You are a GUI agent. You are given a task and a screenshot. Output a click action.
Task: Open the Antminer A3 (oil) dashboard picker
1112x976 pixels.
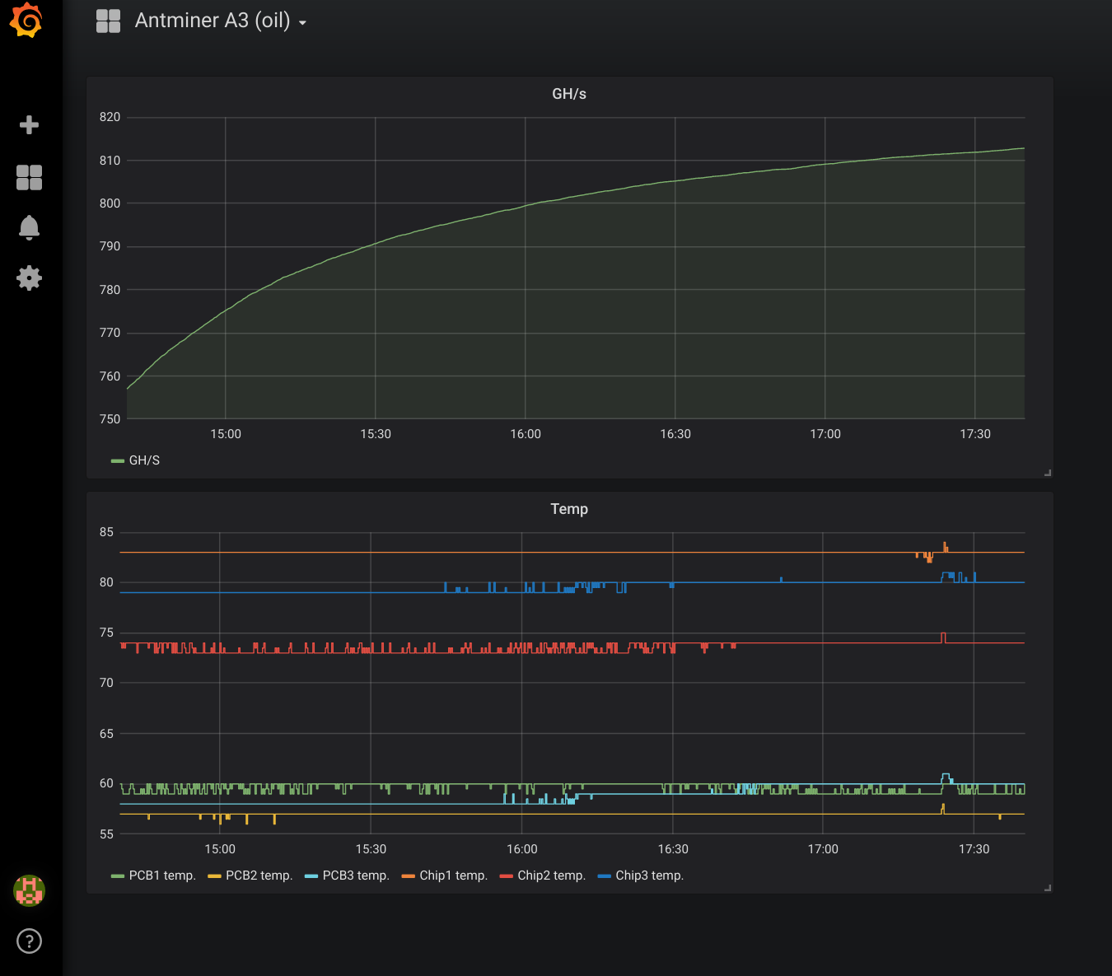click(221, 21)
